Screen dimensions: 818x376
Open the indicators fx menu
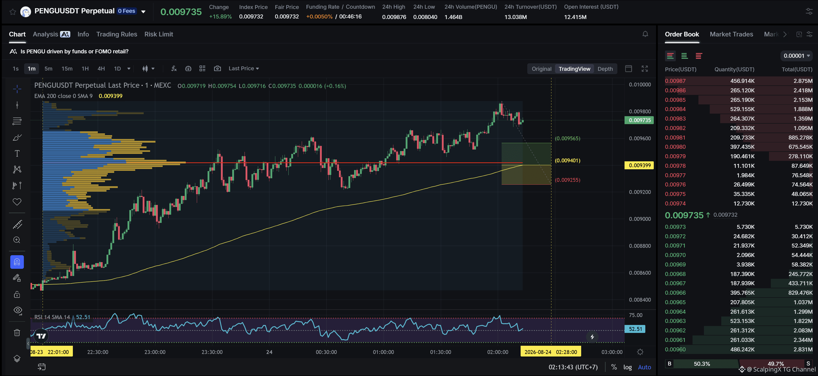pyautogui.click(x=174, y=68)
